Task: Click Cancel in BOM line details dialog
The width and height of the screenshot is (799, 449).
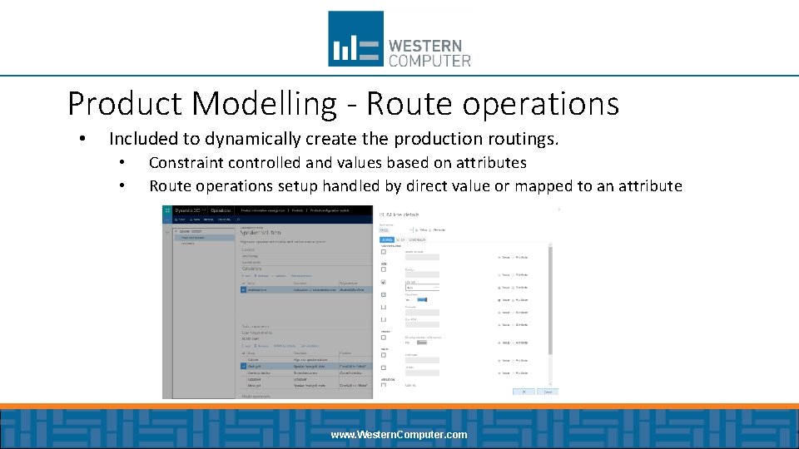Action: point(548,392)
